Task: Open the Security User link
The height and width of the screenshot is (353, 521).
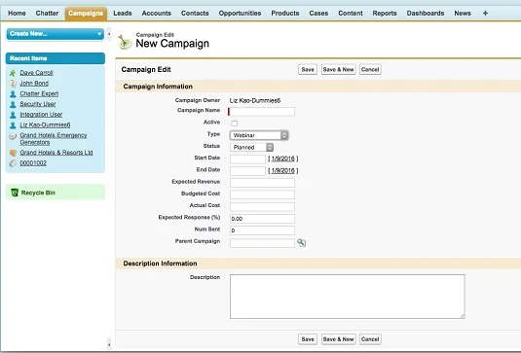Action: [38, 104]
